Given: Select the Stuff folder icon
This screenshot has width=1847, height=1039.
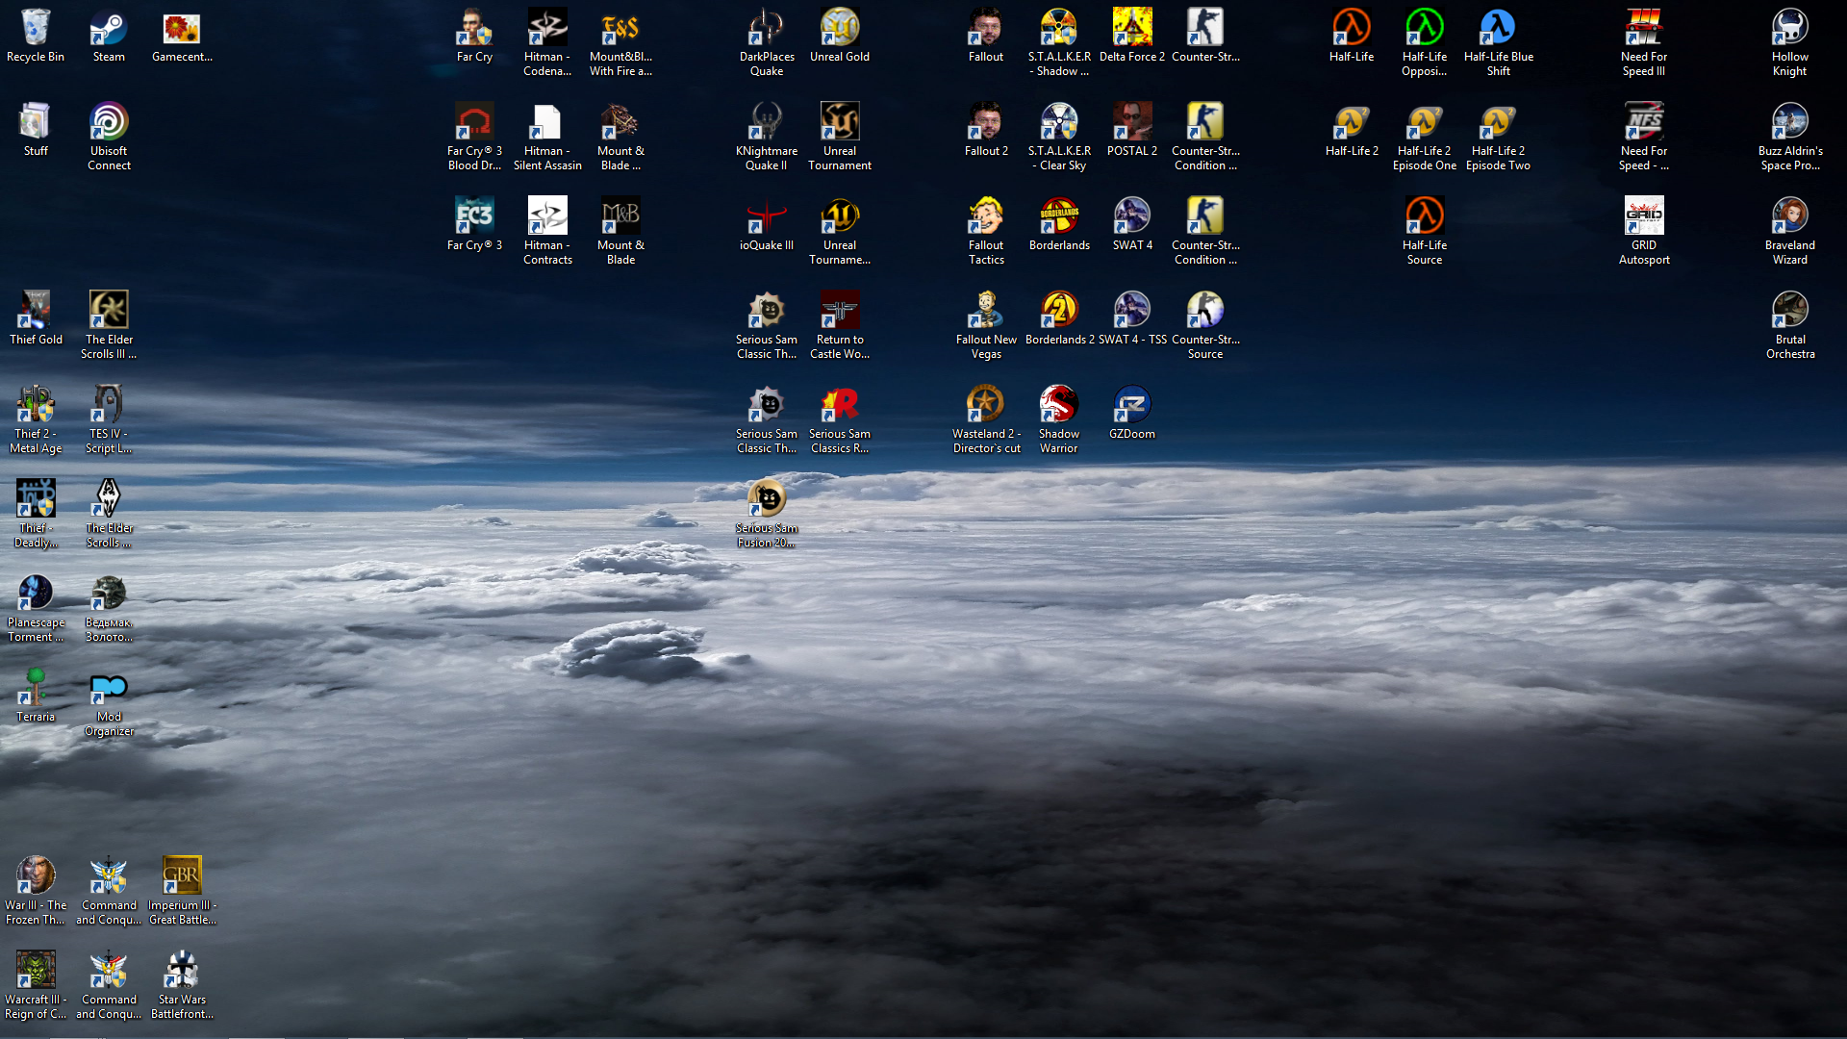Looking at the screenshot, I should pyautogui.click(x=36, y=123).
